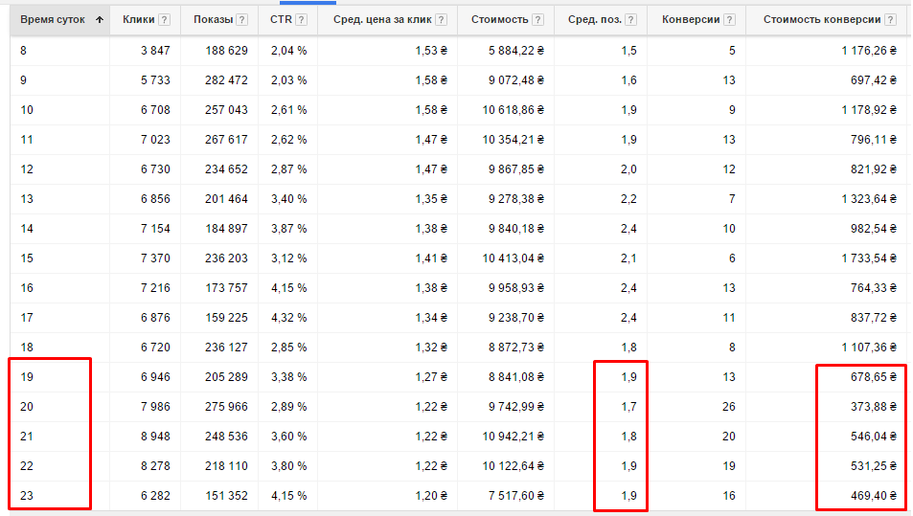This screenshot has width=913, height=516.
Task: Click CTR value 4,32 %
Action: (x=288, y=318)
